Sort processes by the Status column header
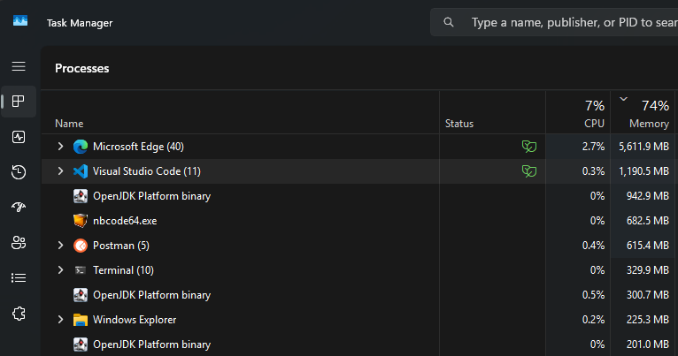Viewport: 678px width, 356px height. click(x=459, y=124)
